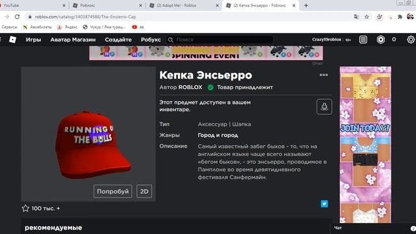
Task: Open the Авиабилеты bookmark
Action: coord(37,27)
